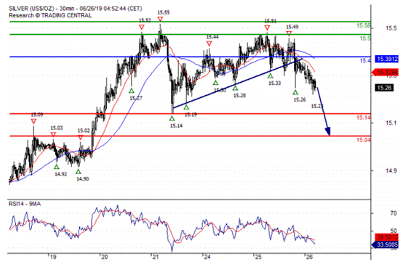Select the red triangle marker labeled 15.09
The height and width of the screenshot is (264, 403).
33,121
